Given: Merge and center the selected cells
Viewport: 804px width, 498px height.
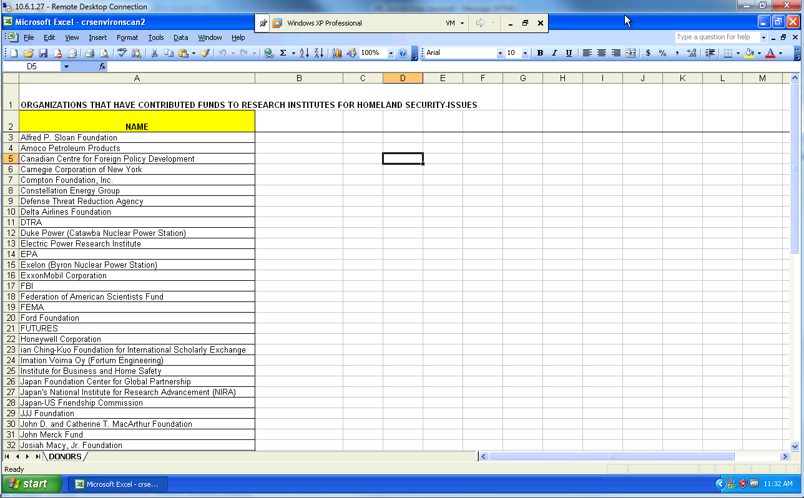Looking at the screenshot, I should coord(630,53).
